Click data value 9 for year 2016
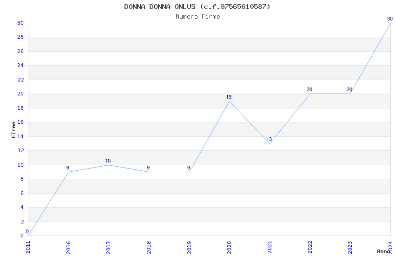The width and height of the screenshot is (395, 256). click(68, 168)
